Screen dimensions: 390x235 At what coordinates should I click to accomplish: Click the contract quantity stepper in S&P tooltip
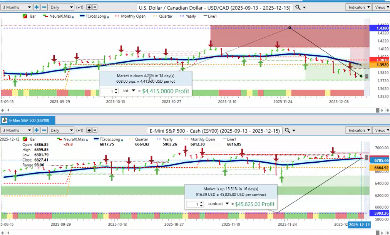click(201, 204)
